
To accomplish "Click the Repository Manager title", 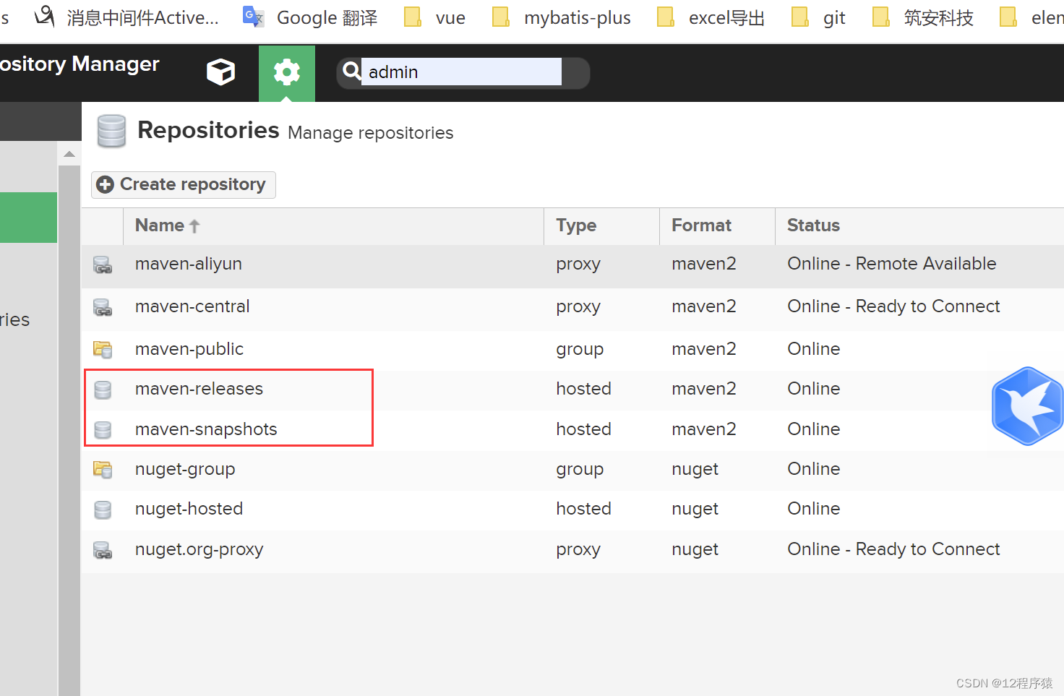I will click(80, 64).
